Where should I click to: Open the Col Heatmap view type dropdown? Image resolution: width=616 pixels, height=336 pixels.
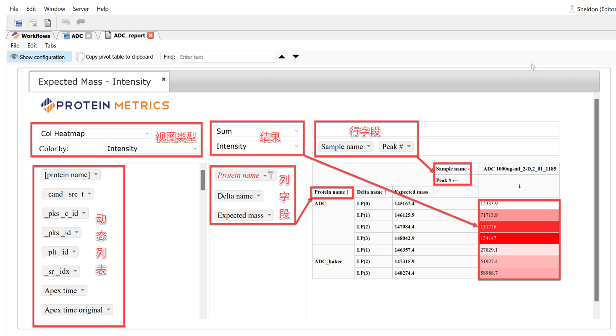(95, 134)
